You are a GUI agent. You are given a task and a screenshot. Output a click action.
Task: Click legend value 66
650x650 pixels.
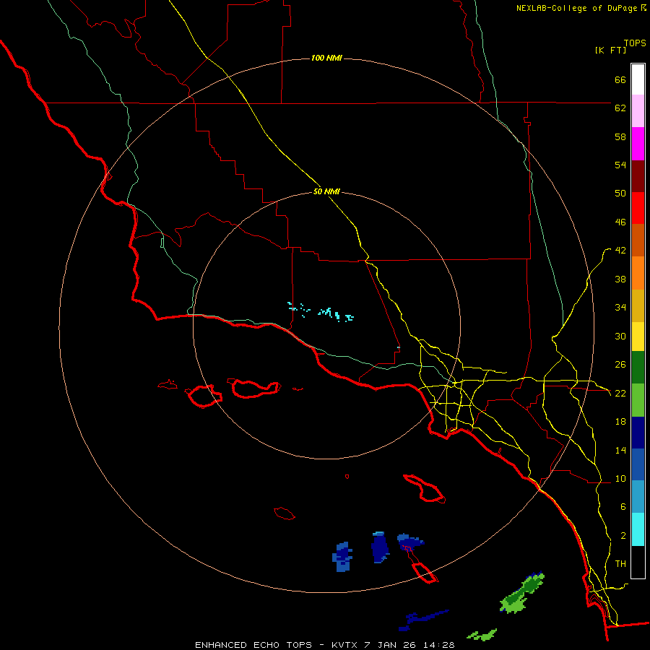(620, 79)
